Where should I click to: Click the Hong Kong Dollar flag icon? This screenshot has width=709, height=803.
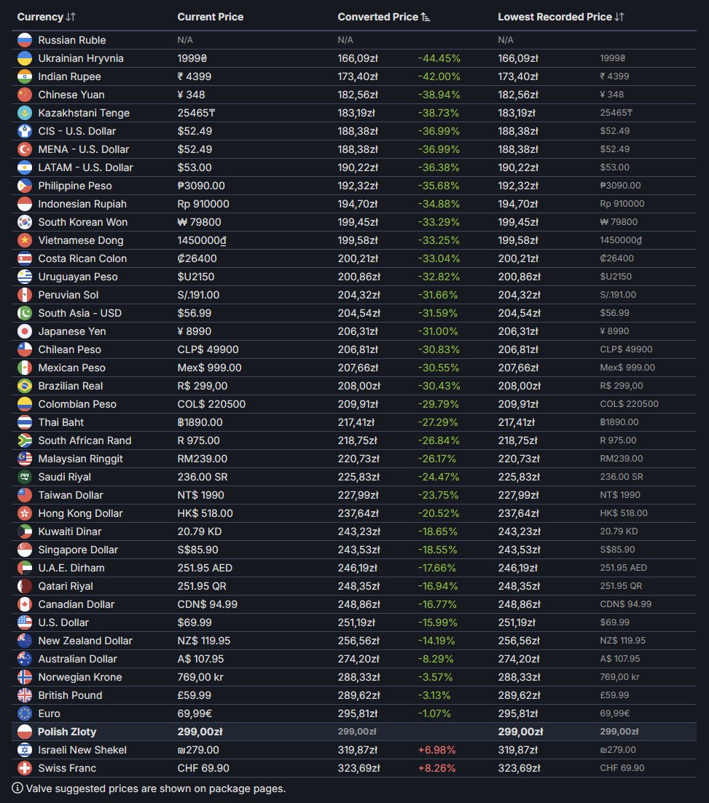pos(25,513)
